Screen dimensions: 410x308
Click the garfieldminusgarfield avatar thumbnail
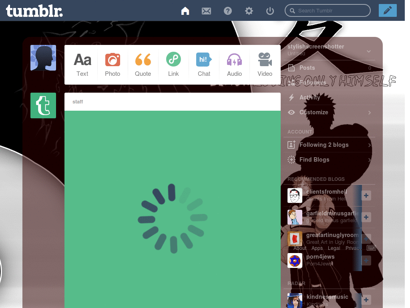pyautogui.click(x=295, y=217)
